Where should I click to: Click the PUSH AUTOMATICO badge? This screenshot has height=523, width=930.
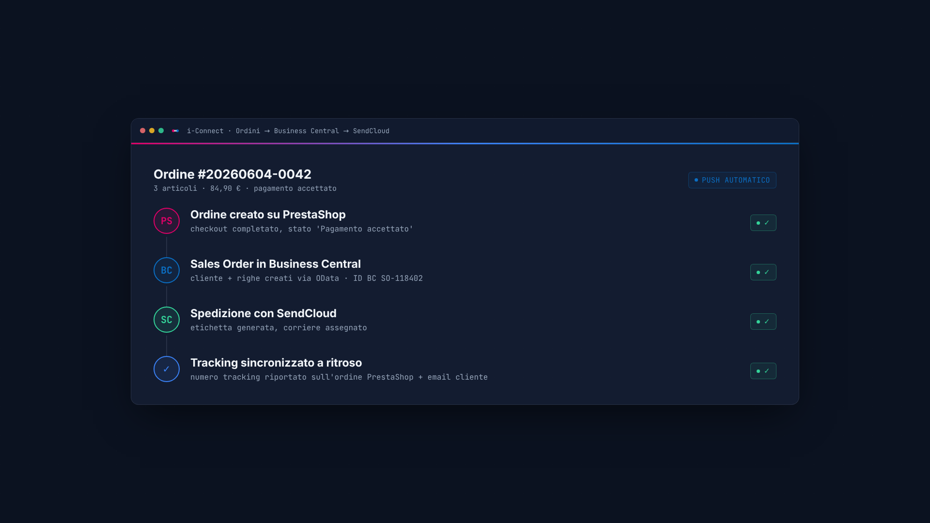click(x=732, y=180)
